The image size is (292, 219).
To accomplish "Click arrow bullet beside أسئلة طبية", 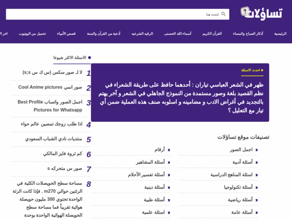I will click(x=169, y=200).
